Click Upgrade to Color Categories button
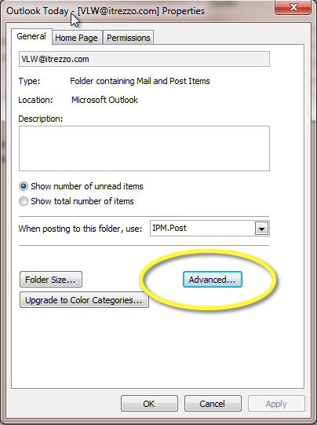This screenshot has width=317, height=425. [x=84, y=300]
